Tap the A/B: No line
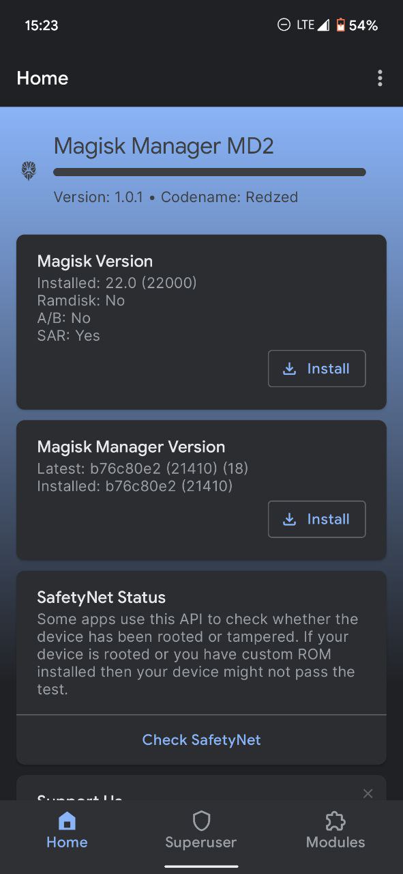Screen dimensions: 403x874 (x=63, y=318)
